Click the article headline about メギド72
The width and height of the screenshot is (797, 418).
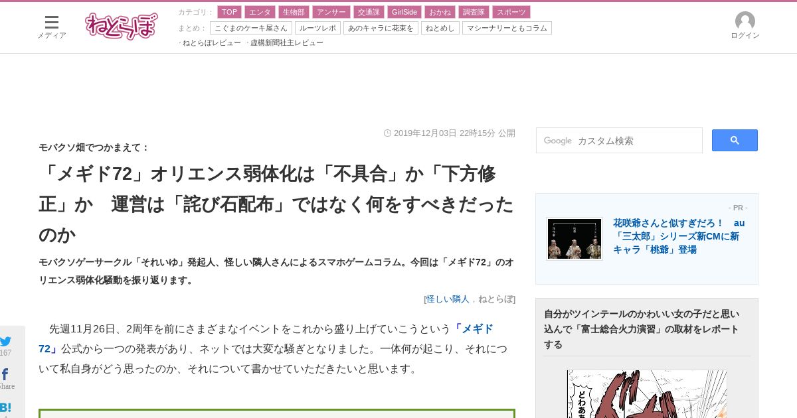tap(276, 204)
